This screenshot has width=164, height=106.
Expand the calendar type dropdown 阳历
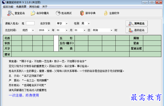[33, 30]
